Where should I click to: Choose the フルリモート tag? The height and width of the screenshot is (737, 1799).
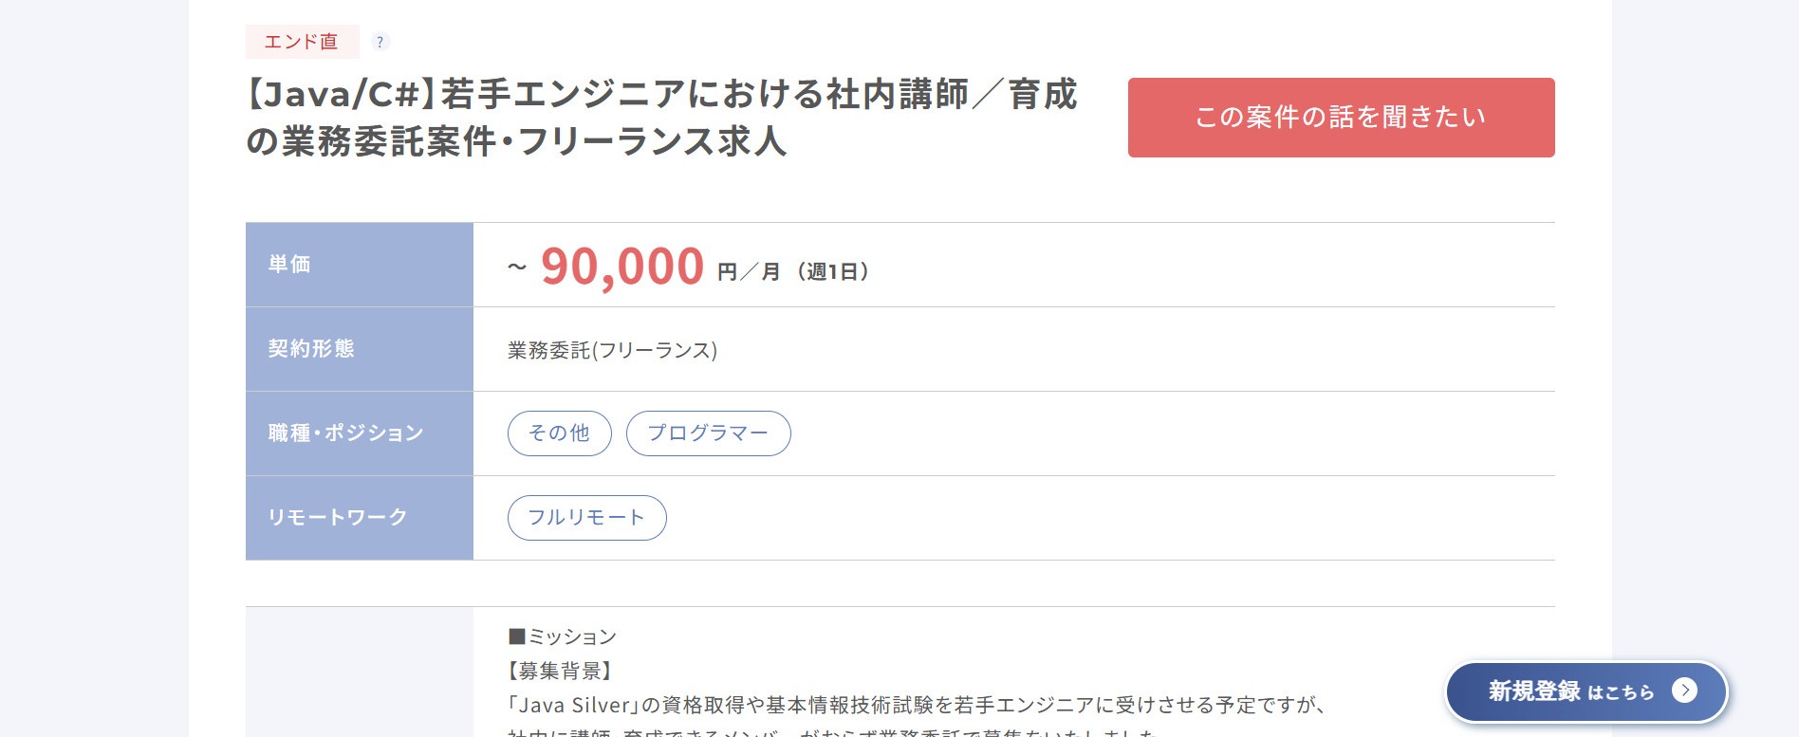(x=586, y=518)
